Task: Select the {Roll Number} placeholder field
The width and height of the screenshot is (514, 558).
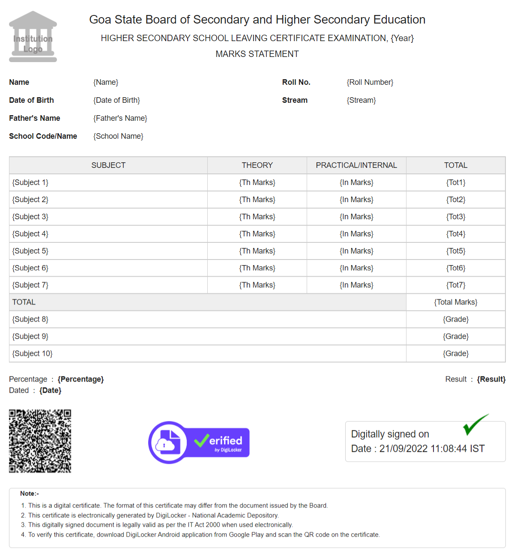Action: tap(370, 82)
